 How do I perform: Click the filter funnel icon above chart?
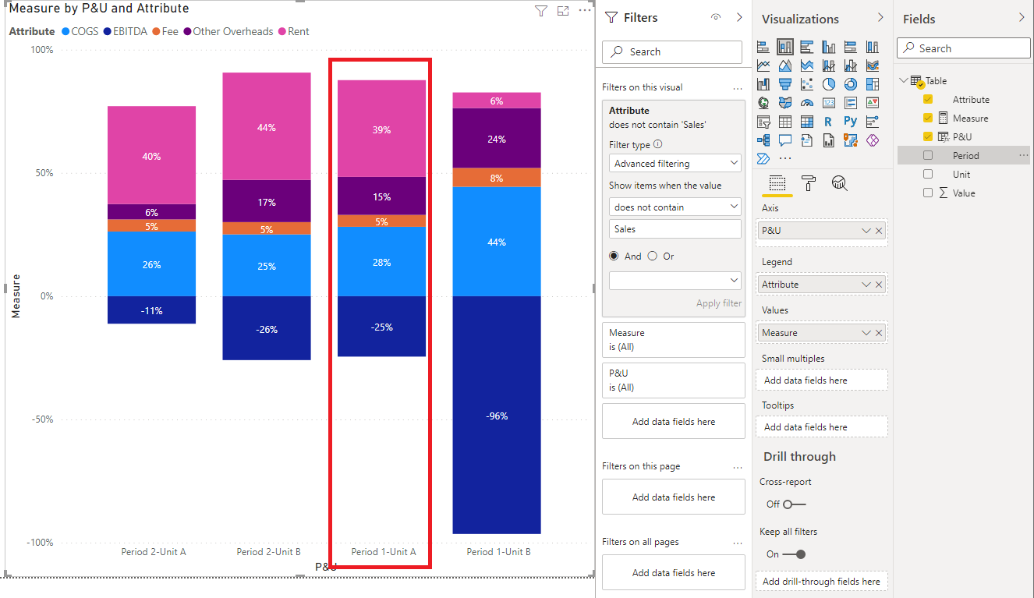click(541, 11)
